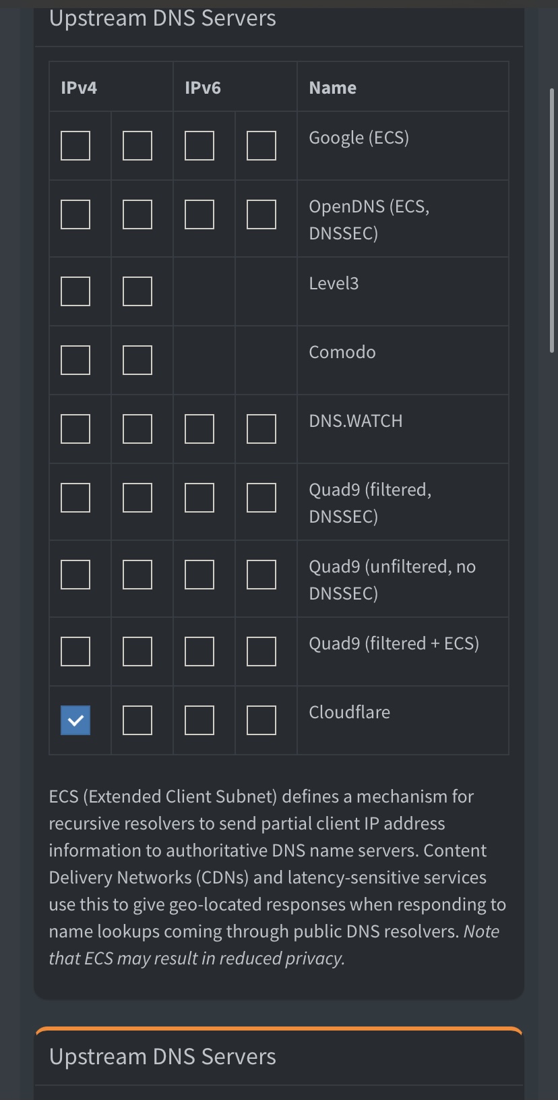Image resolution: width=558 pixels, height=1100 pixels.
Task: Click the page scrollbar on right edge
Action: pyautogui.click(x=552, y=221)
